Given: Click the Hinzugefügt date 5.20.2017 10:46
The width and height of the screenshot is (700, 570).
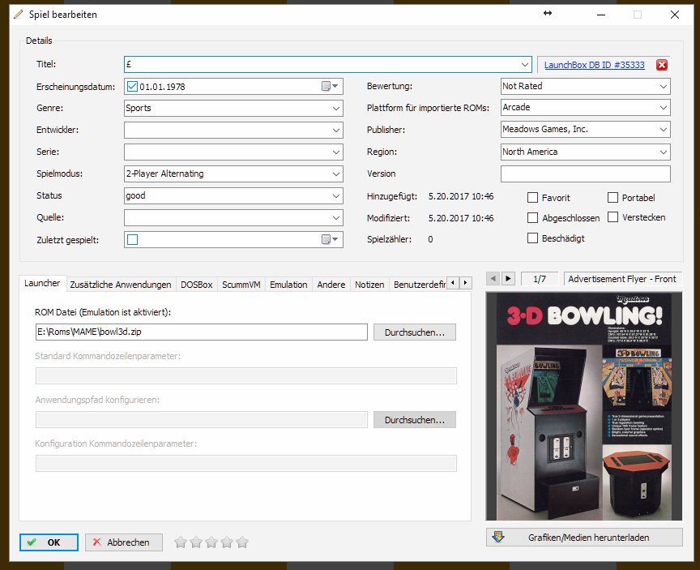Looking at the screenshot, I should pos(461,196).
